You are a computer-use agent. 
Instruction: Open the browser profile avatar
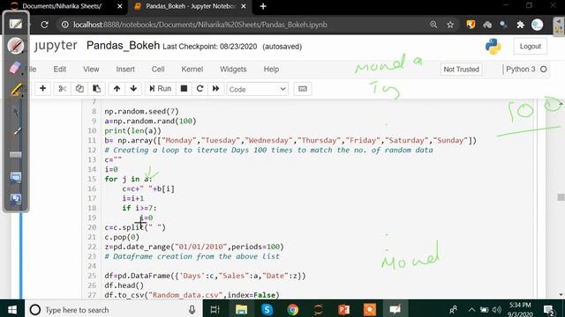537,25
